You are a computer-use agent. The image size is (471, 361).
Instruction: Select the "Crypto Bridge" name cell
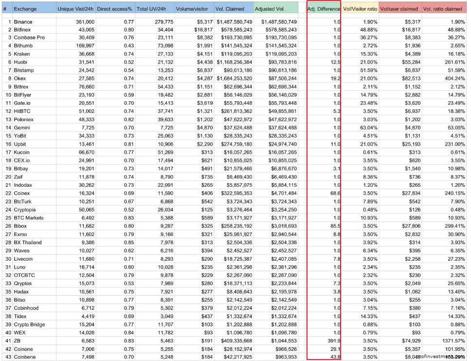(x=29, y=325)
